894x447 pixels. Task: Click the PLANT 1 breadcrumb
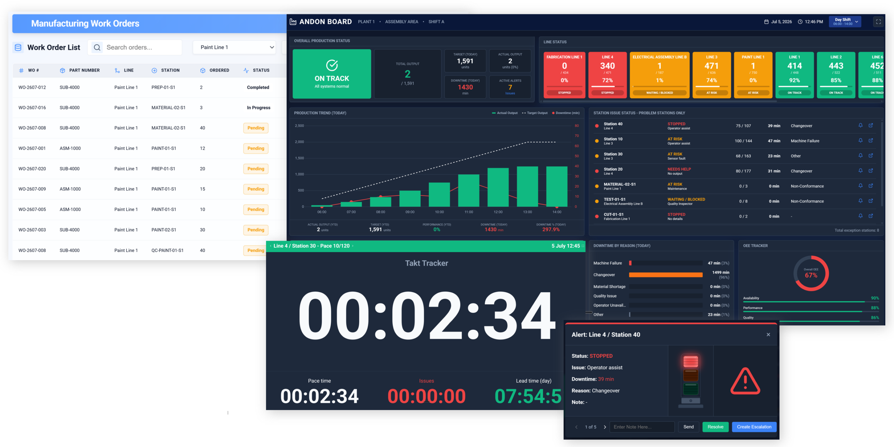366,22
